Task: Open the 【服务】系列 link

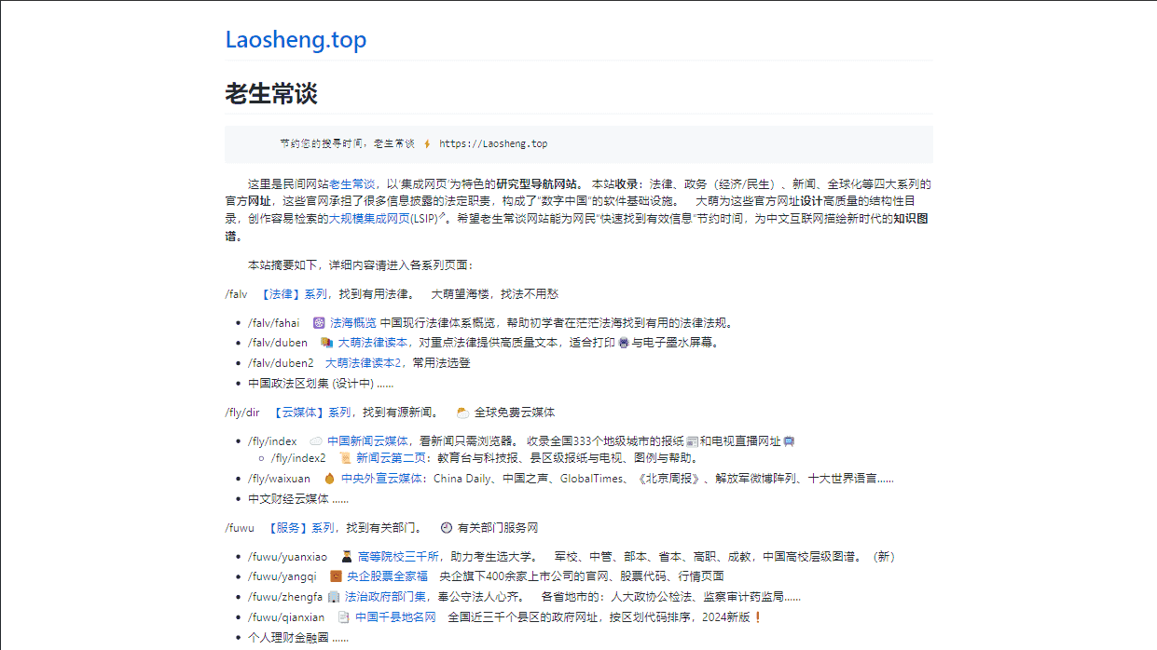Action: coord(299,528)
